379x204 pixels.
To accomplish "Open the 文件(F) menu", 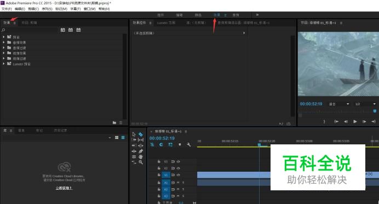I will coord(7,9).
